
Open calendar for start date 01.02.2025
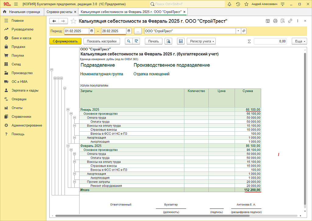click(x=91, y=31)
